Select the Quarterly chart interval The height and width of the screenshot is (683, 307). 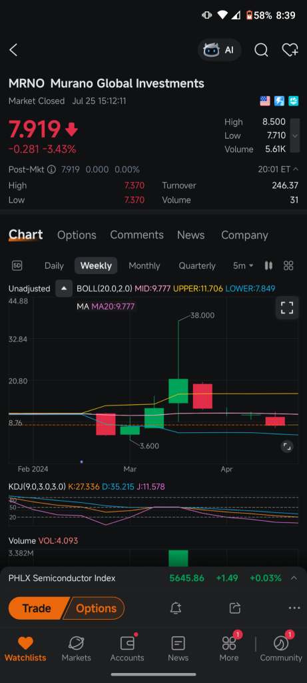coord(197,265)
